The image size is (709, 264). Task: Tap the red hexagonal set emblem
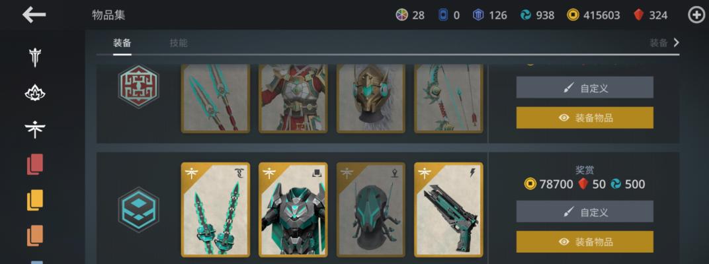(138, 86)
